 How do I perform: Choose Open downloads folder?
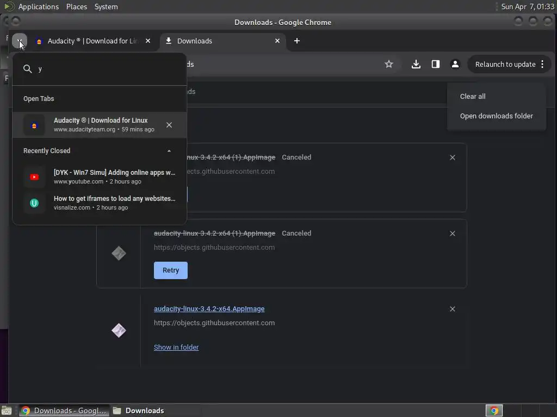[x=496, y=116]
